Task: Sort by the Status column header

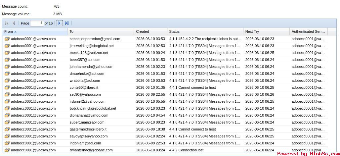Action: click(205, 31)
